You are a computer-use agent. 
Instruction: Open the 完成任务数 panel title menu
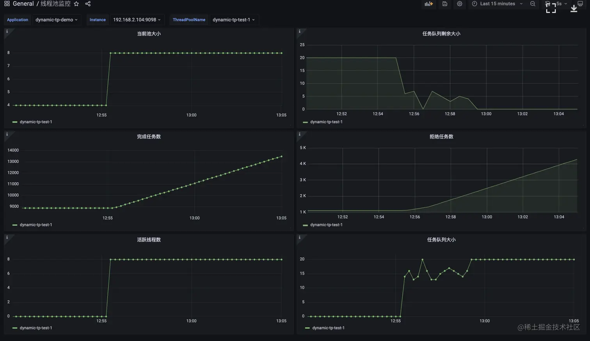pos(149,137)
